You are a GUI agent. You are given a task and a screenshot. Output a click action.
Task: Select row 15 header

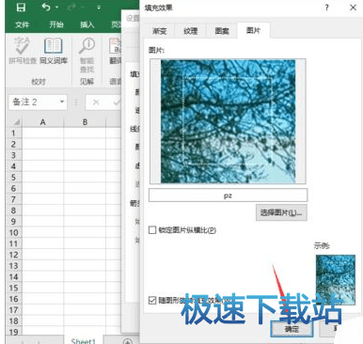(x=13, y=288)
